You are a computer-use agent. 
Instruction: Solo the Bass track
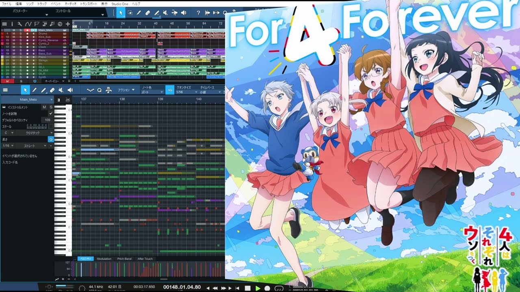tap(20, 50)
